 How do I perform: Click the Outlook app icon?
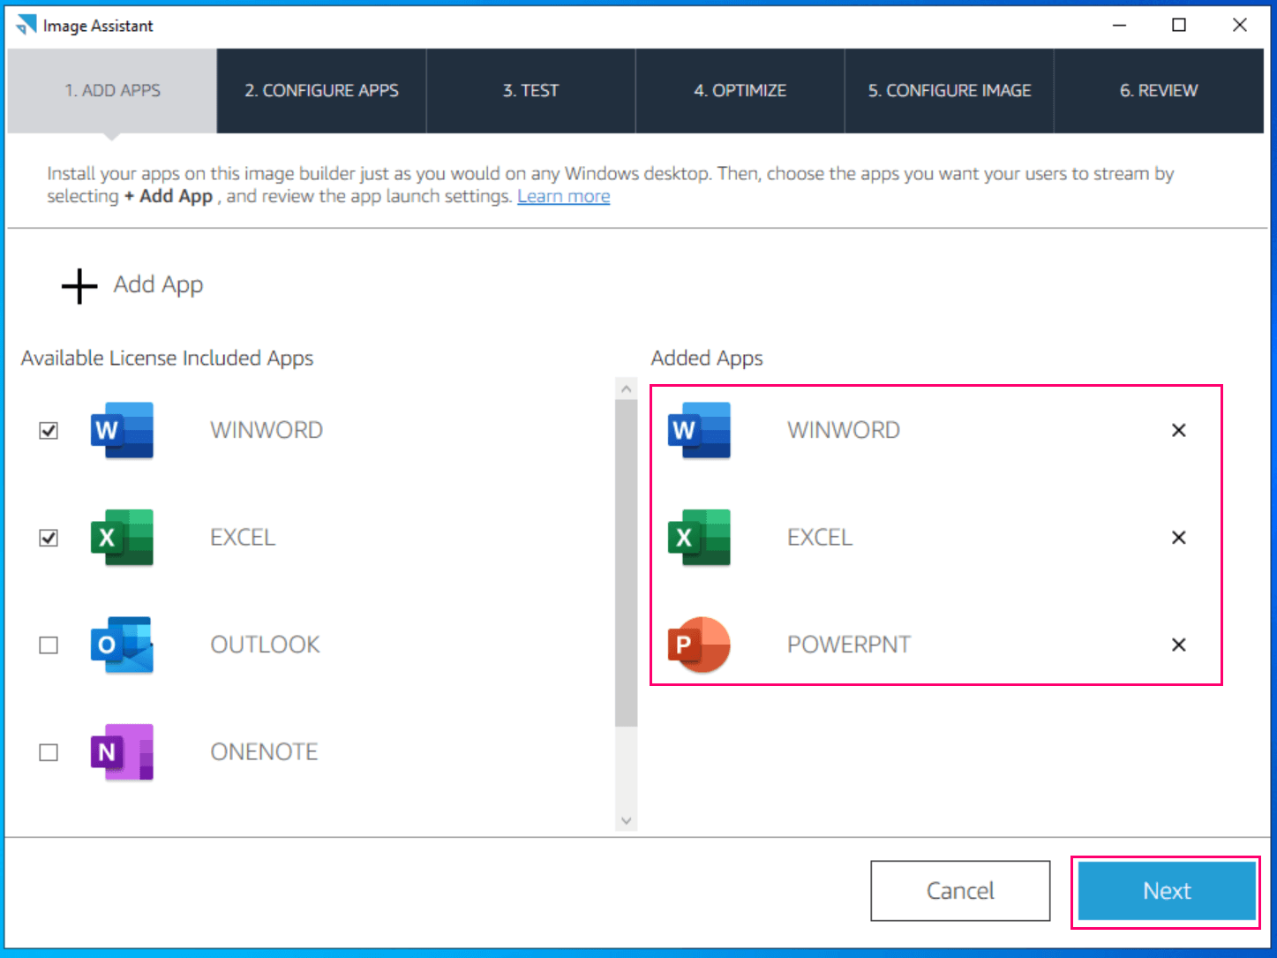(x=121, y=645)
